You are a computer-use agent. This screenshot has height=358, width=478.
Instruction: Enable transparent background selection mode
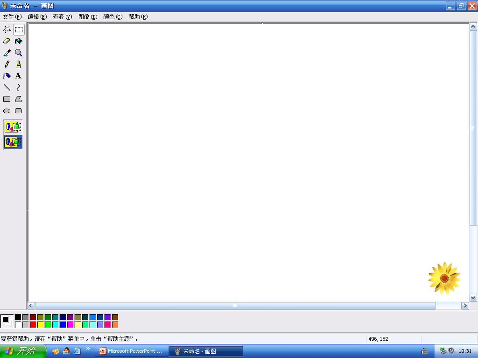coord(13,142)
